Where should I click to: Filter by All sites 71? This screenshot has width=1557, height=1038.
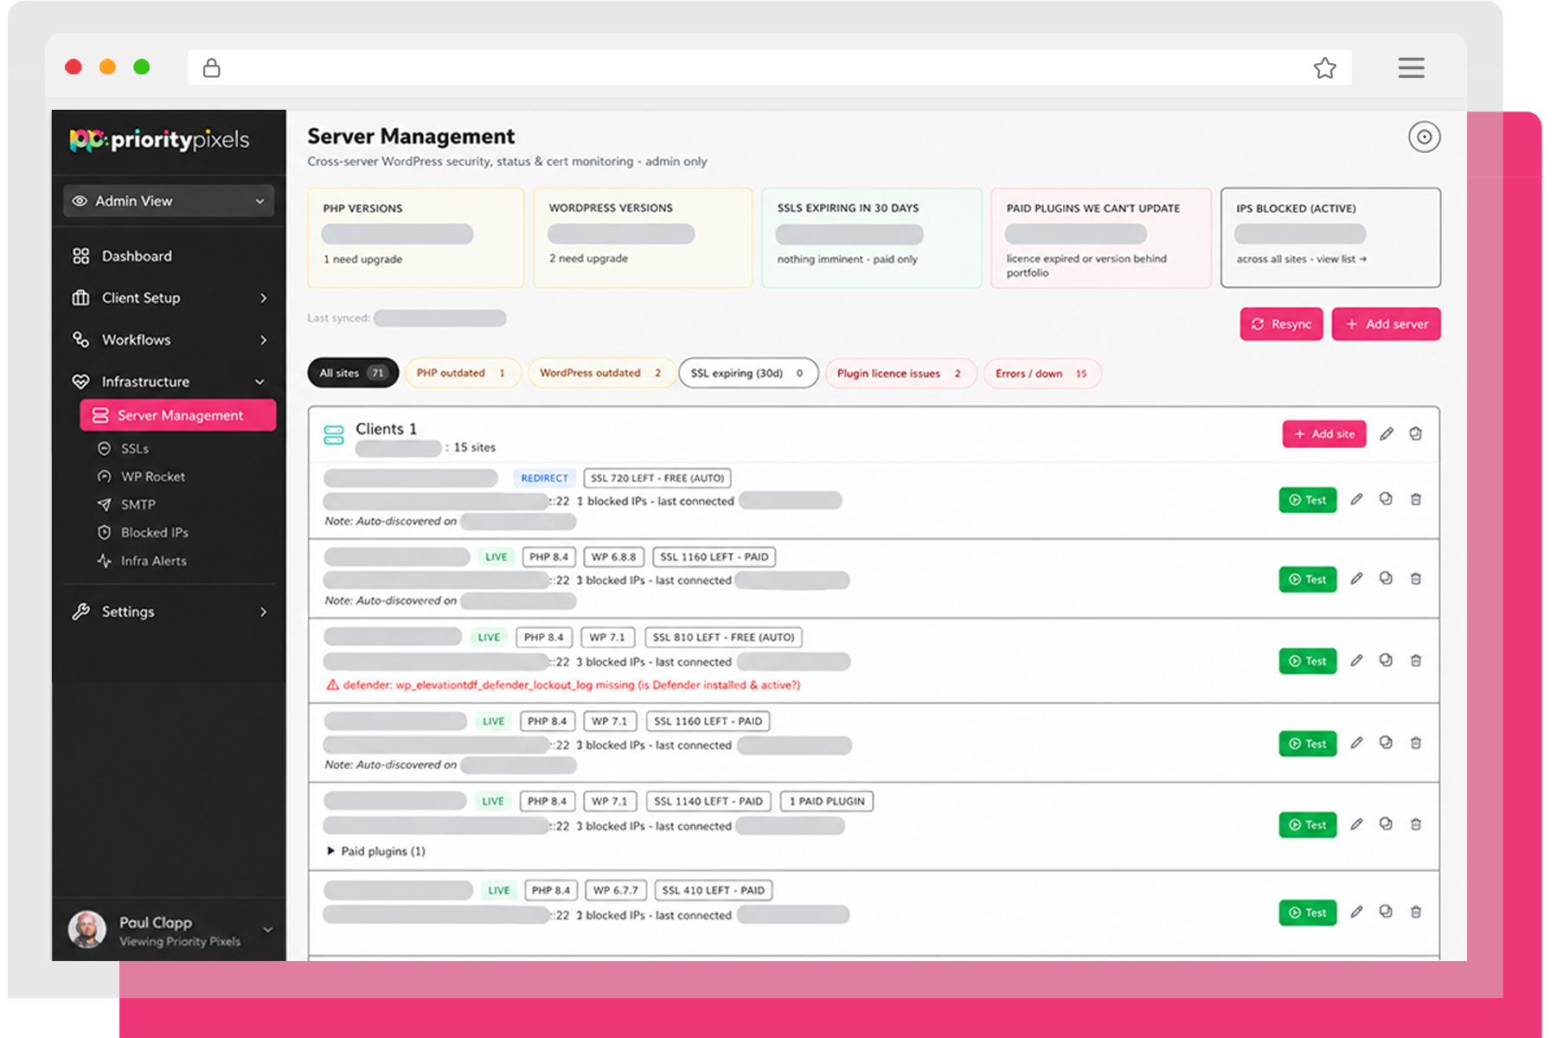pyautogui.click(x=353, y=373)
